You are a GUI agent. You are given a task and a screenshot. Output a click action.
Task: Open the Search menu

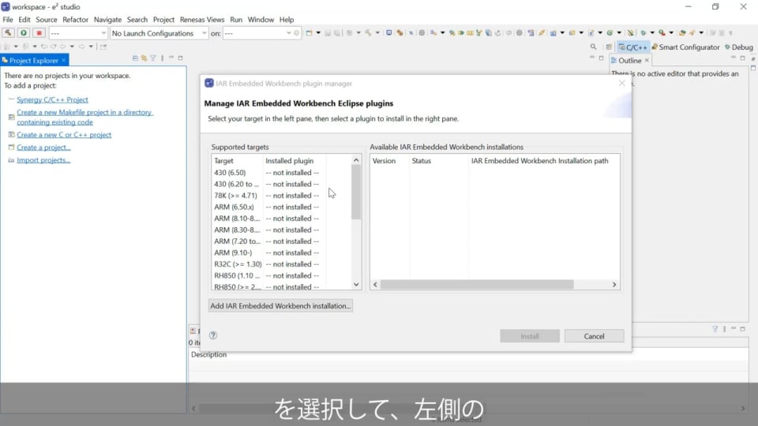[137, 20]
